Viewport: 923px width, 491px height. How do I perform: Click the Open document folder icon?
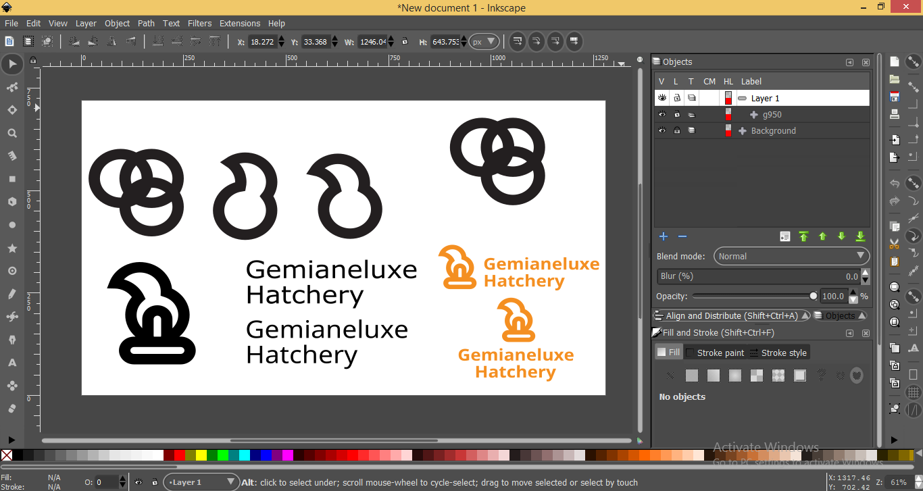coord(895,79)
